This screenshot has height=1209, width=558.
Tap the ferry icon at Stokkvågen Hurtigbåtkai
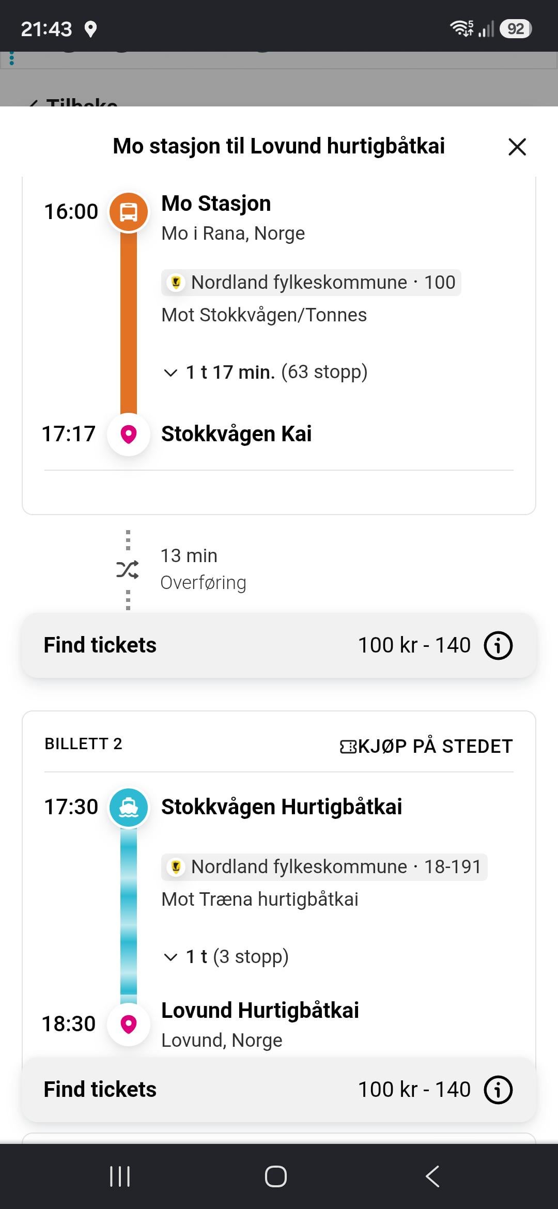(x=129, y=807)
